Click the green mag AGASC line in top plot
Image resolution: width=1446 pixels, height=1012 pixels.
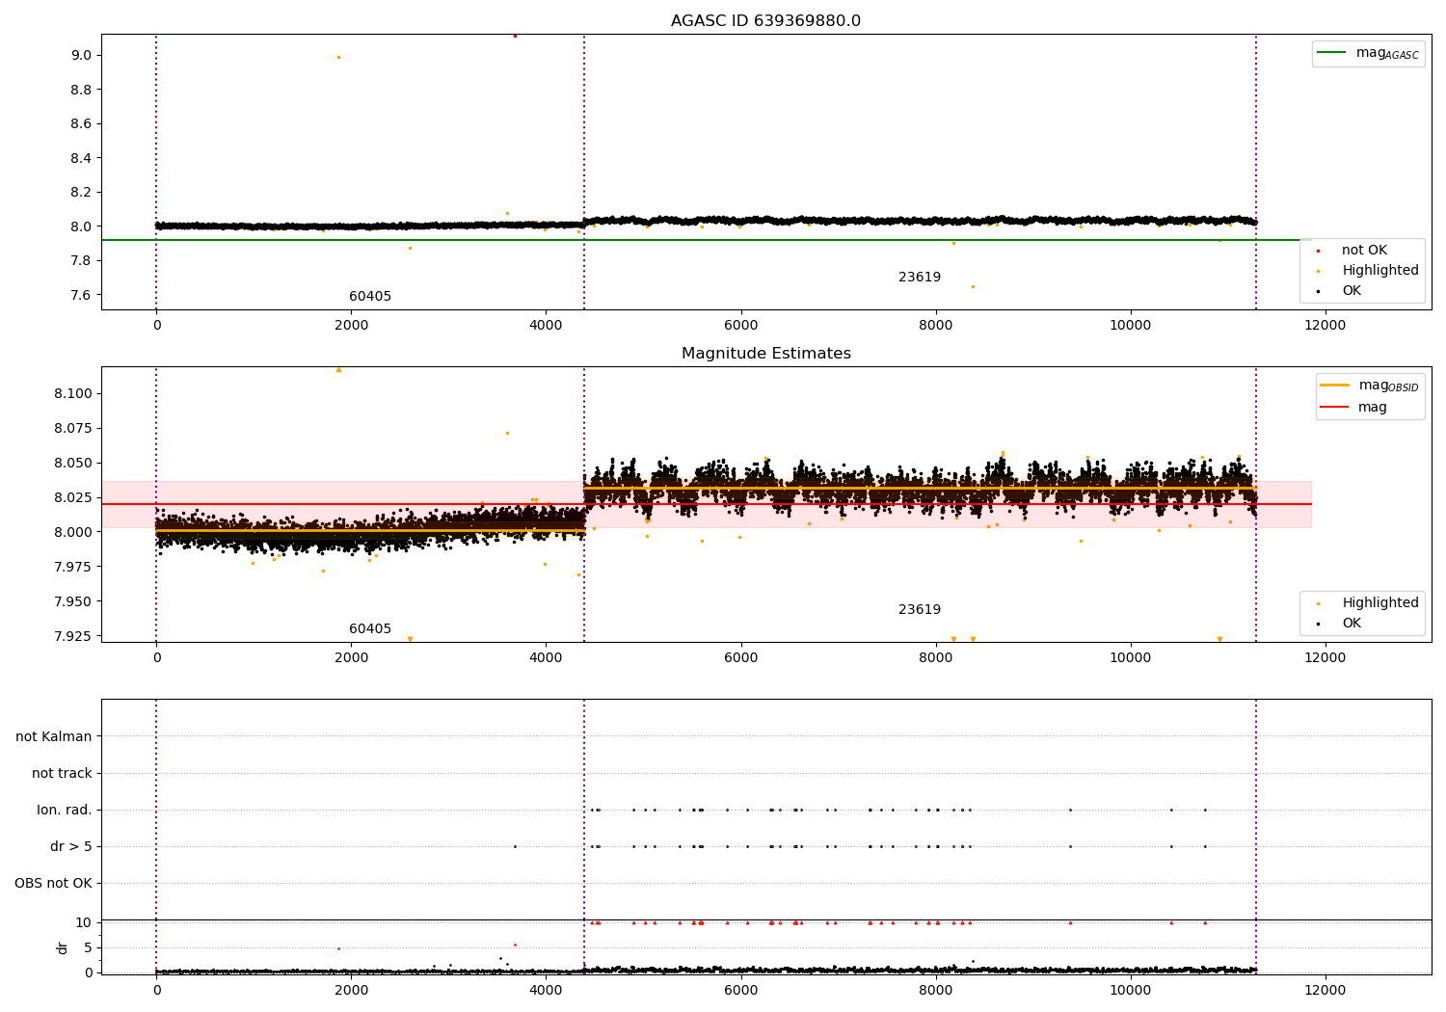[x=707, y=240]
